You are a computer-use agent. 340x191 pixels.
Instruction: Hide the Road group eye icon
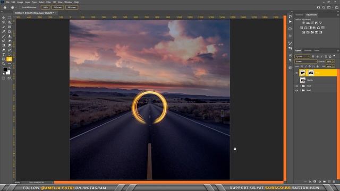point(296,90)
